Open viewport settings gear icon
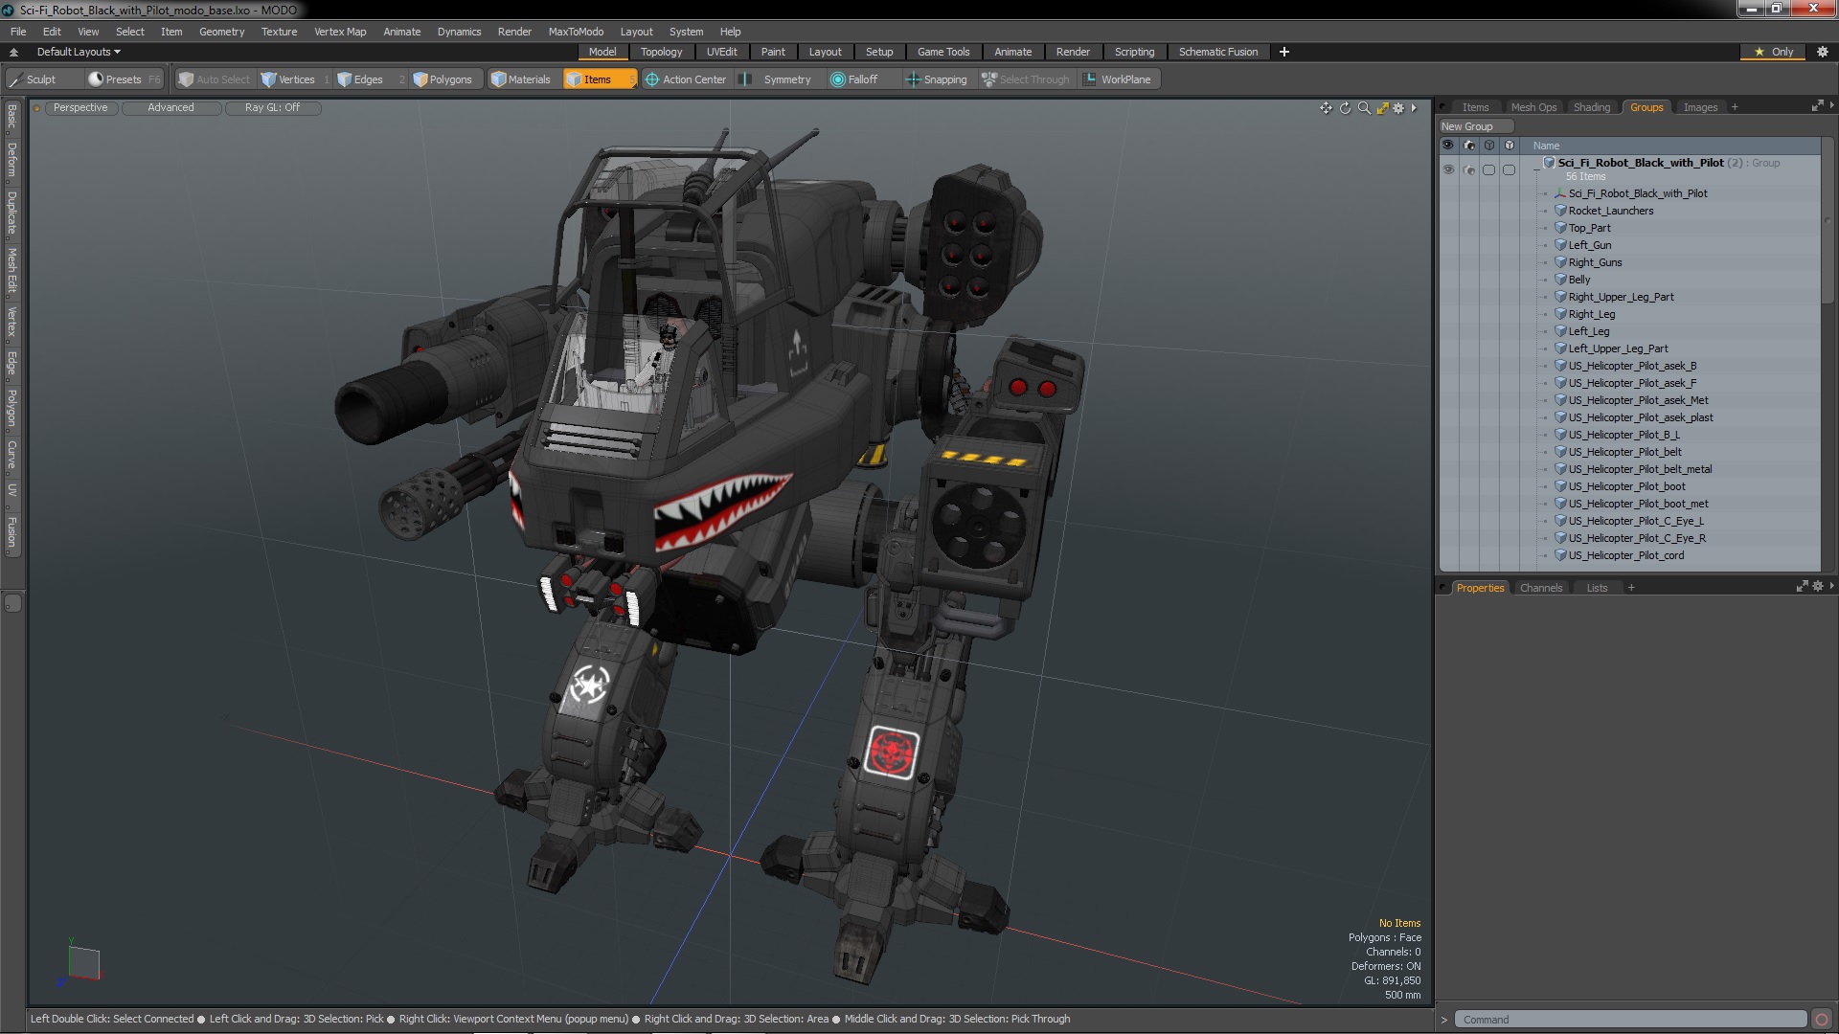Image resolution: width=1839 pixels, height=1034 pixels. point(1398,108)
